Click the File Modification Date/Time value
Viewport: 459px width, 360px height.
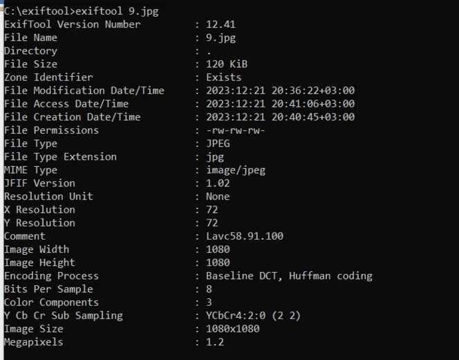(280, 91)
